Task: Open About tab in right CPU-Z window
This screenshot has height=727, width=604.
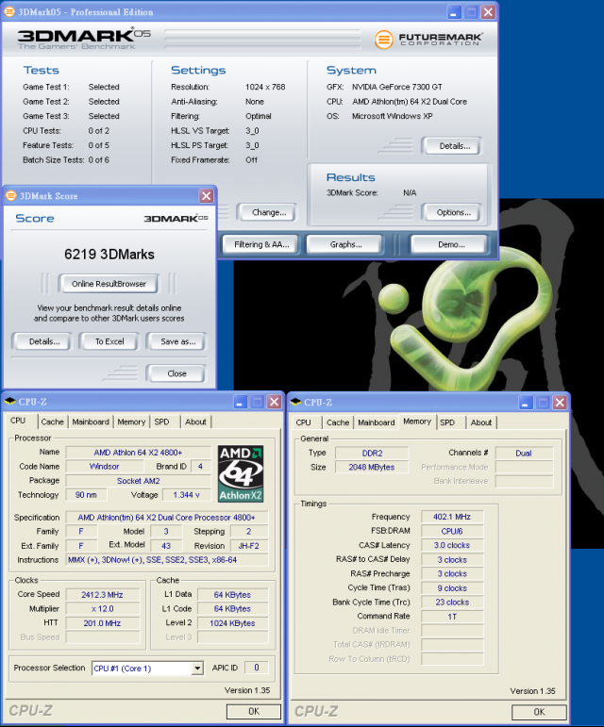Action: (x=481, y=422)
